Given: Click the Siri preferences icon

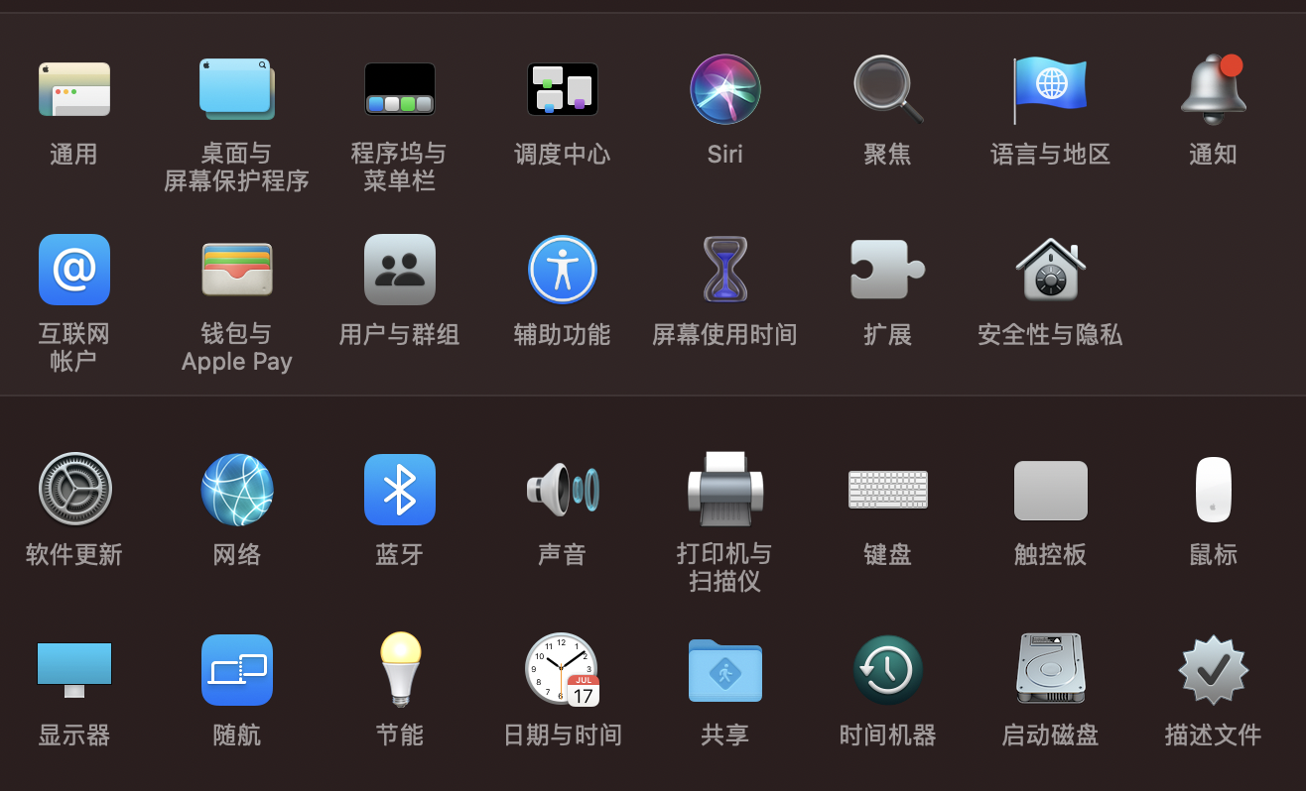Looking at the screenshot, I should (x=725, y=89).
